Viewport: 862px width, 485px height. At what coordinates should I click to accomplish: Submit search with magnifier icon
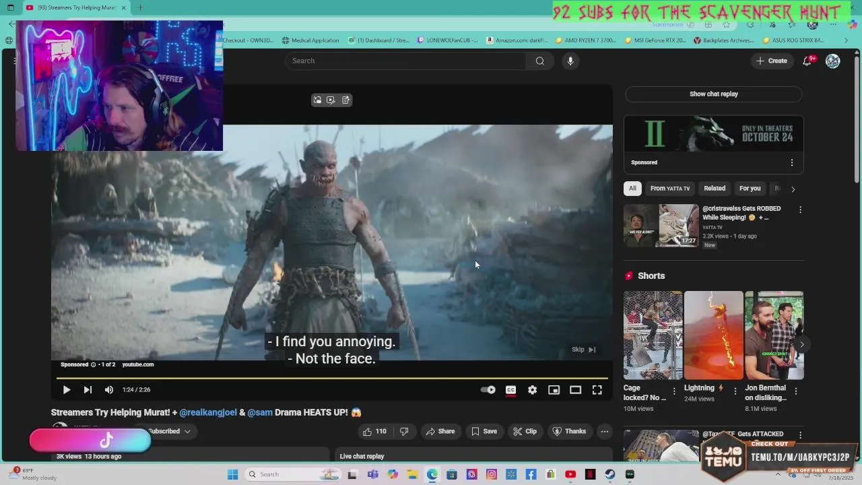pyautogui.click(x=539, y=61)
